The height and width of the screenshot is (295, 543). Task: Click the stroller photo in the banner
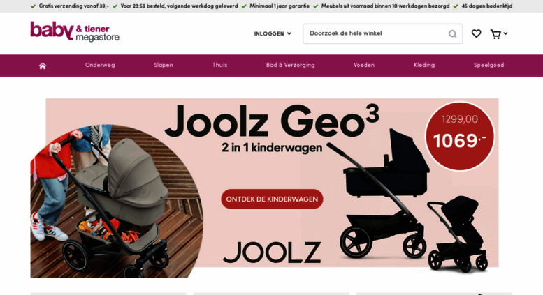click(116, 202)
